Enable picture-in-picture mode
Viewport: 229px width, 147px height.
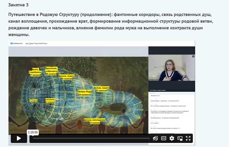[x=180, y=138]
